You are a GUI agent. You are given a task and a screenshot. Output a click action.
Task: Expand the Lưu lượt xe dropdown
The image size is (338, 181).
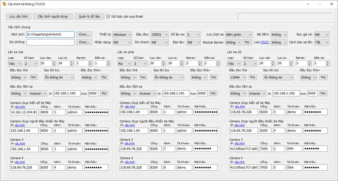(238, 34)
